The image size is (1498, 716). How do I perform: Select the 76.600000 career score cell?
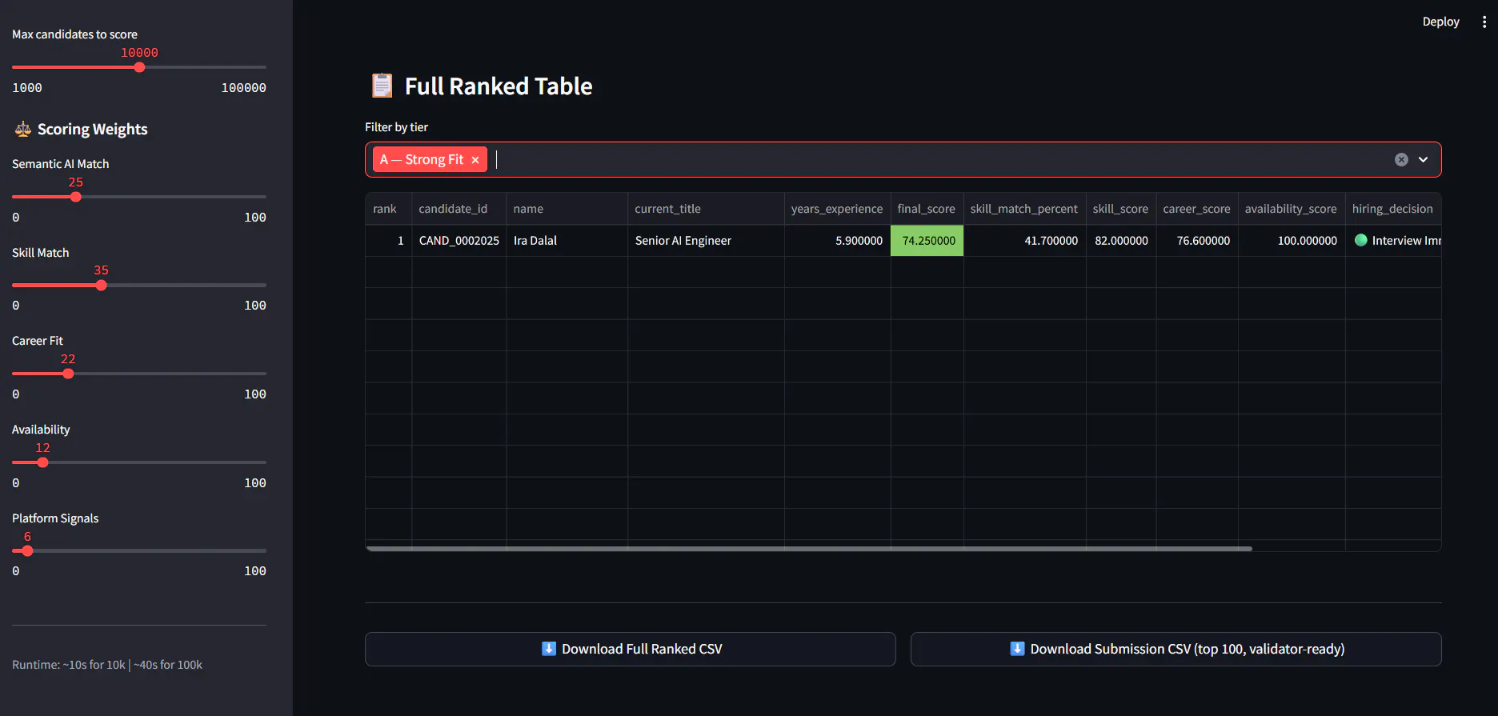pos(1197,241)
